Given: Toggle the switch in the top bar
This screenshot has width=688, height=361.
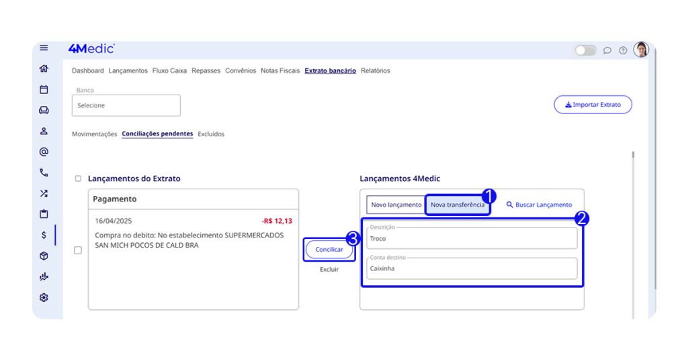Looking at the screenshot, I should [x=585, y=50].
